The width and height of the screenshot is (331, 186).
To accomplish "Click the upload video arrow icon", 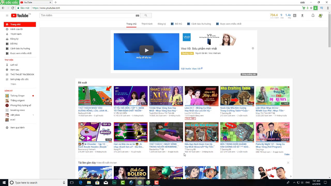I will point(302,16).
